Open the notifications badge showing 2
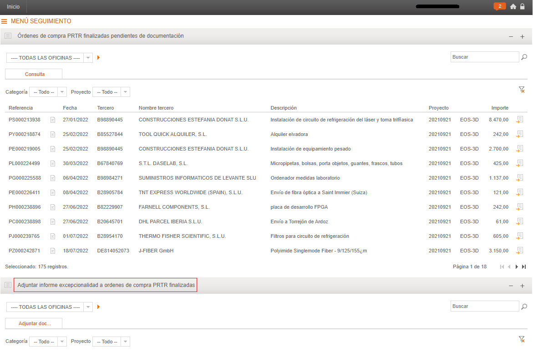 pyautogui.click(x=499, y=6)
